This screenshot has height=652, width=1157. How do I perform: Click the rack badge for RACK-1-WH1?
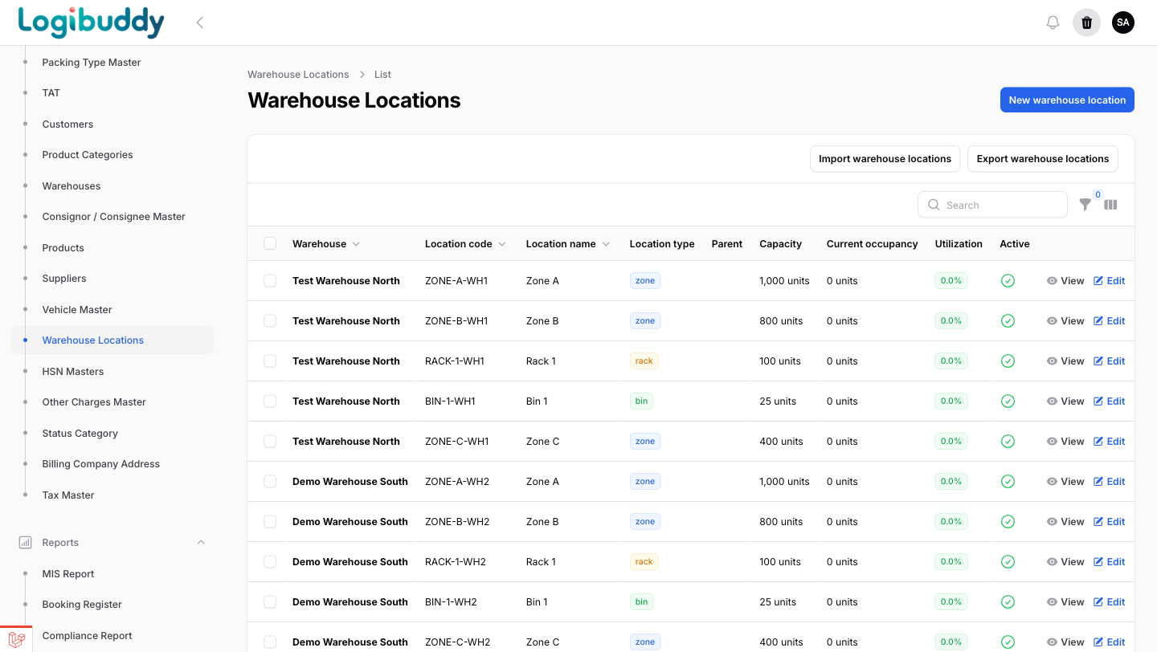[x=644, y=361]
